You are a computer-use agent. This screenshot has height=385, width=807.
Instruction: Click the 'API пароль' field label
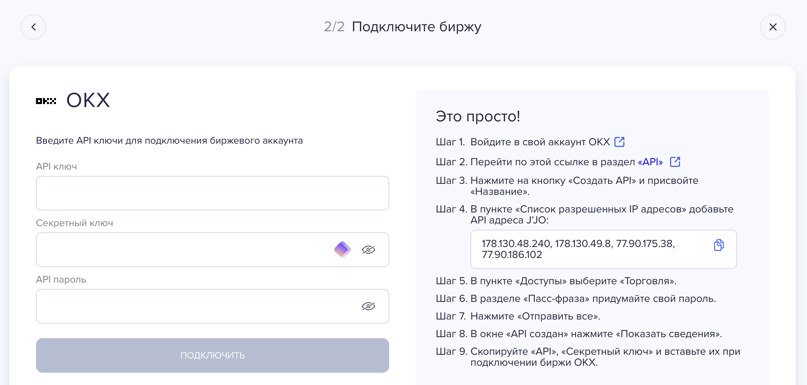pyautogui.click(x=61, y=279)
